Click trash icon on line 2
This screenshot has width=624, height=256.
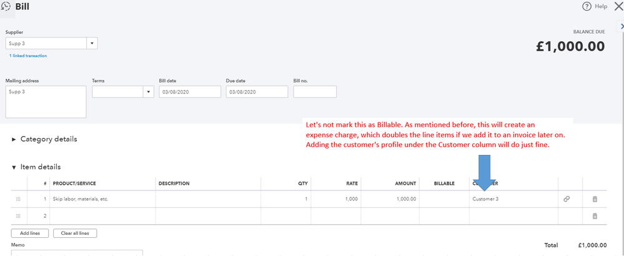coord(595,215)
